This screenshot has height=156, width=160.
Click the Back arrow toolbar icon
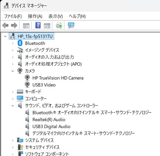[5, 25]
